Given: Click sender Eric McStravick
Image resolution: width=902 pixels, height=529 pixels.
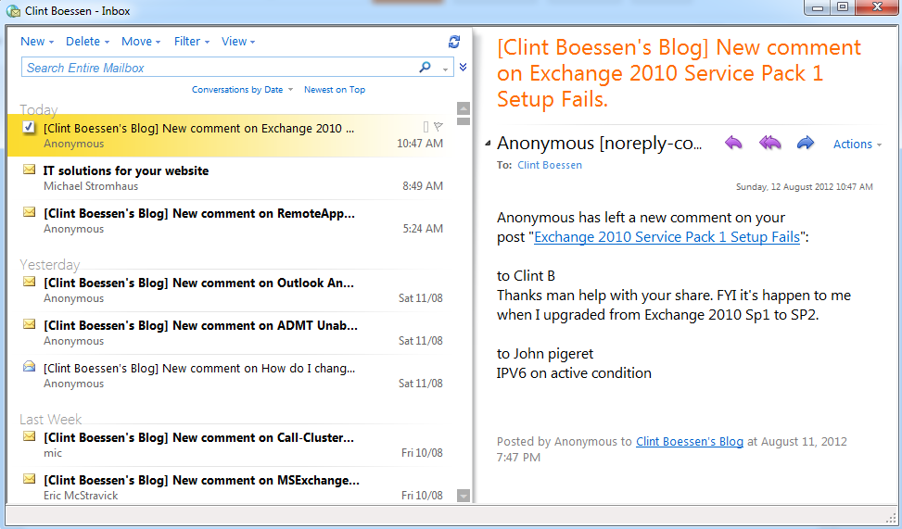Looking at the screenshot, I should tap(81, 496).
